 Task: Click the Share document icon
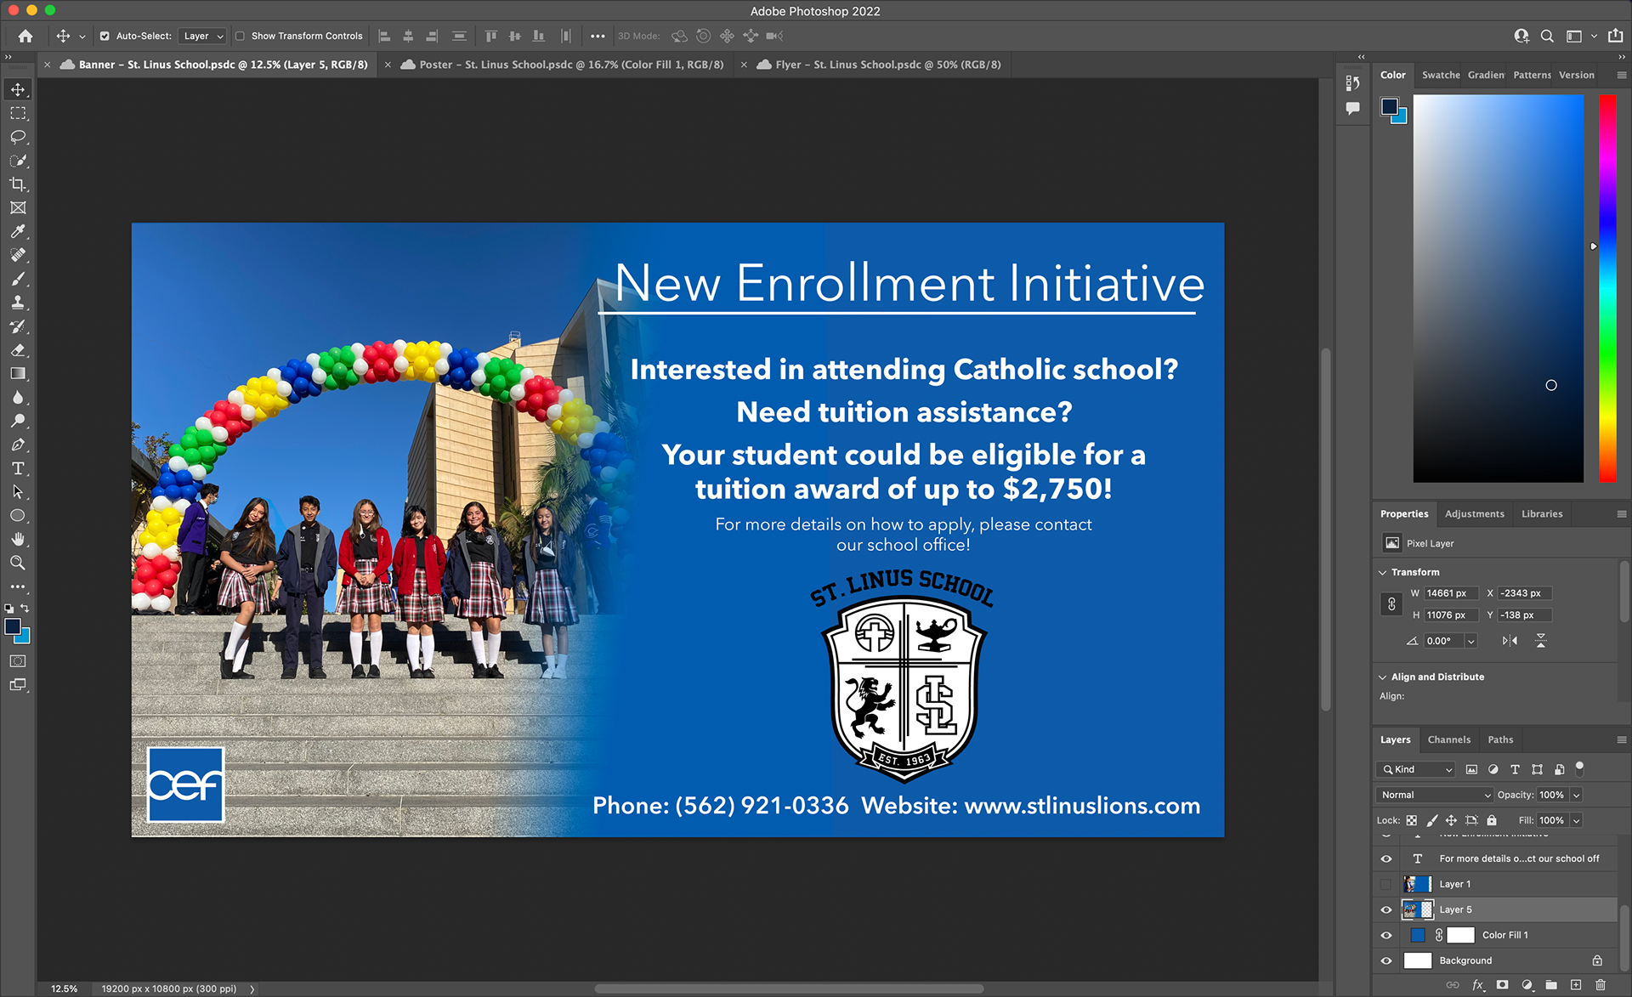pyautogui.click(x=1616, y=36)
